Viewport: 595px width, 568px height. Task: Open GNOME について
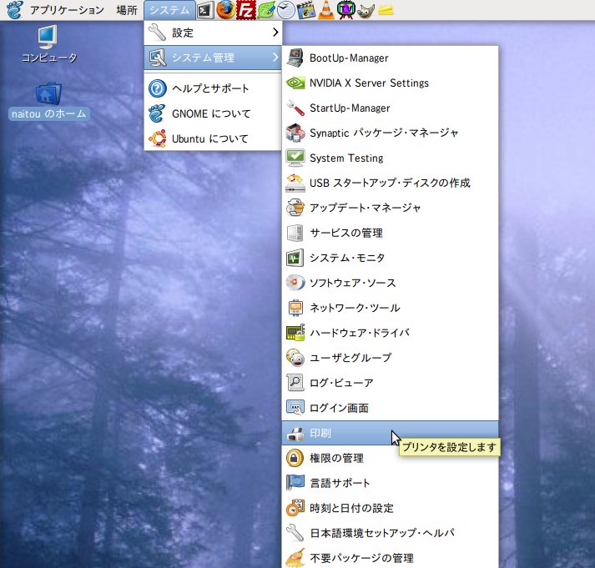pyautogui.click(x=213, y=113)
